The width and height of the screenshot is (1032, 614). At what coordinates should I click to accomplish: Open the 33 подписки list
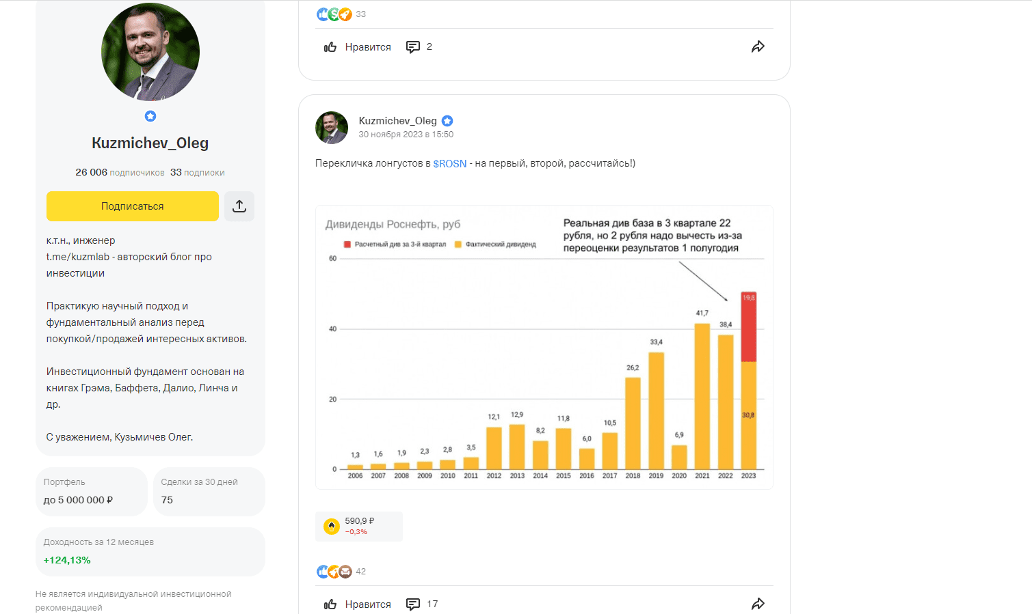point(198,172)
